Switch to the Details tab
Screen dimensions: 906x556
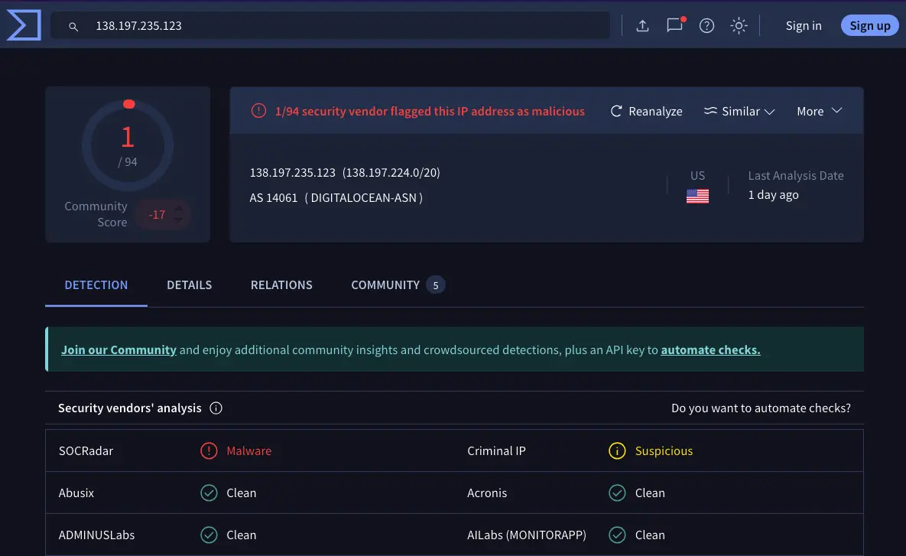pyautogui.click(x=189, y=285)
